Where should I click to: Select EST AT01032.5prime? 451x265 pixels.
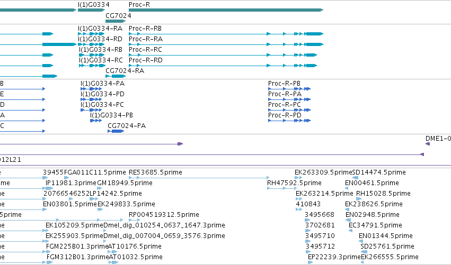coord(136,258)
